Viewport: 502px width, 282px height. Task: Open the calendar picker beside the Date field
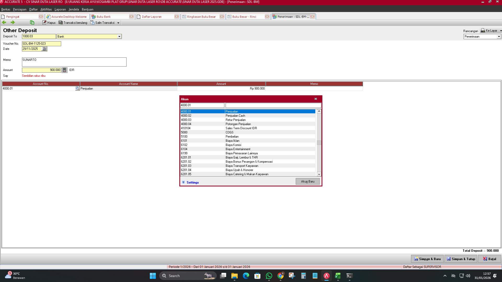[44, 49]
